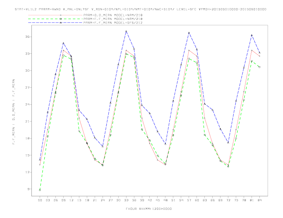Screen dimensions: 283x218
Task: Click green circle data point at hour 00
Action: click(x=40, y=190)
